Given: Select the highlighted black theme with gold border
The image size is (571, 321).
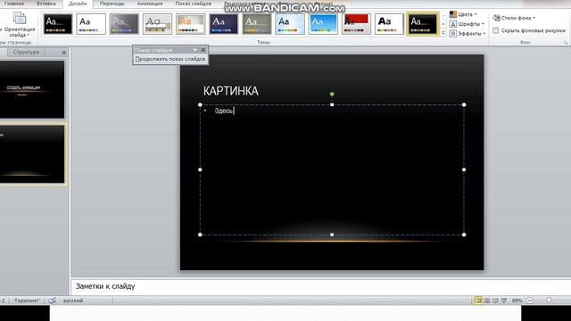Looking at the screenshot, I should pos(422,24).
